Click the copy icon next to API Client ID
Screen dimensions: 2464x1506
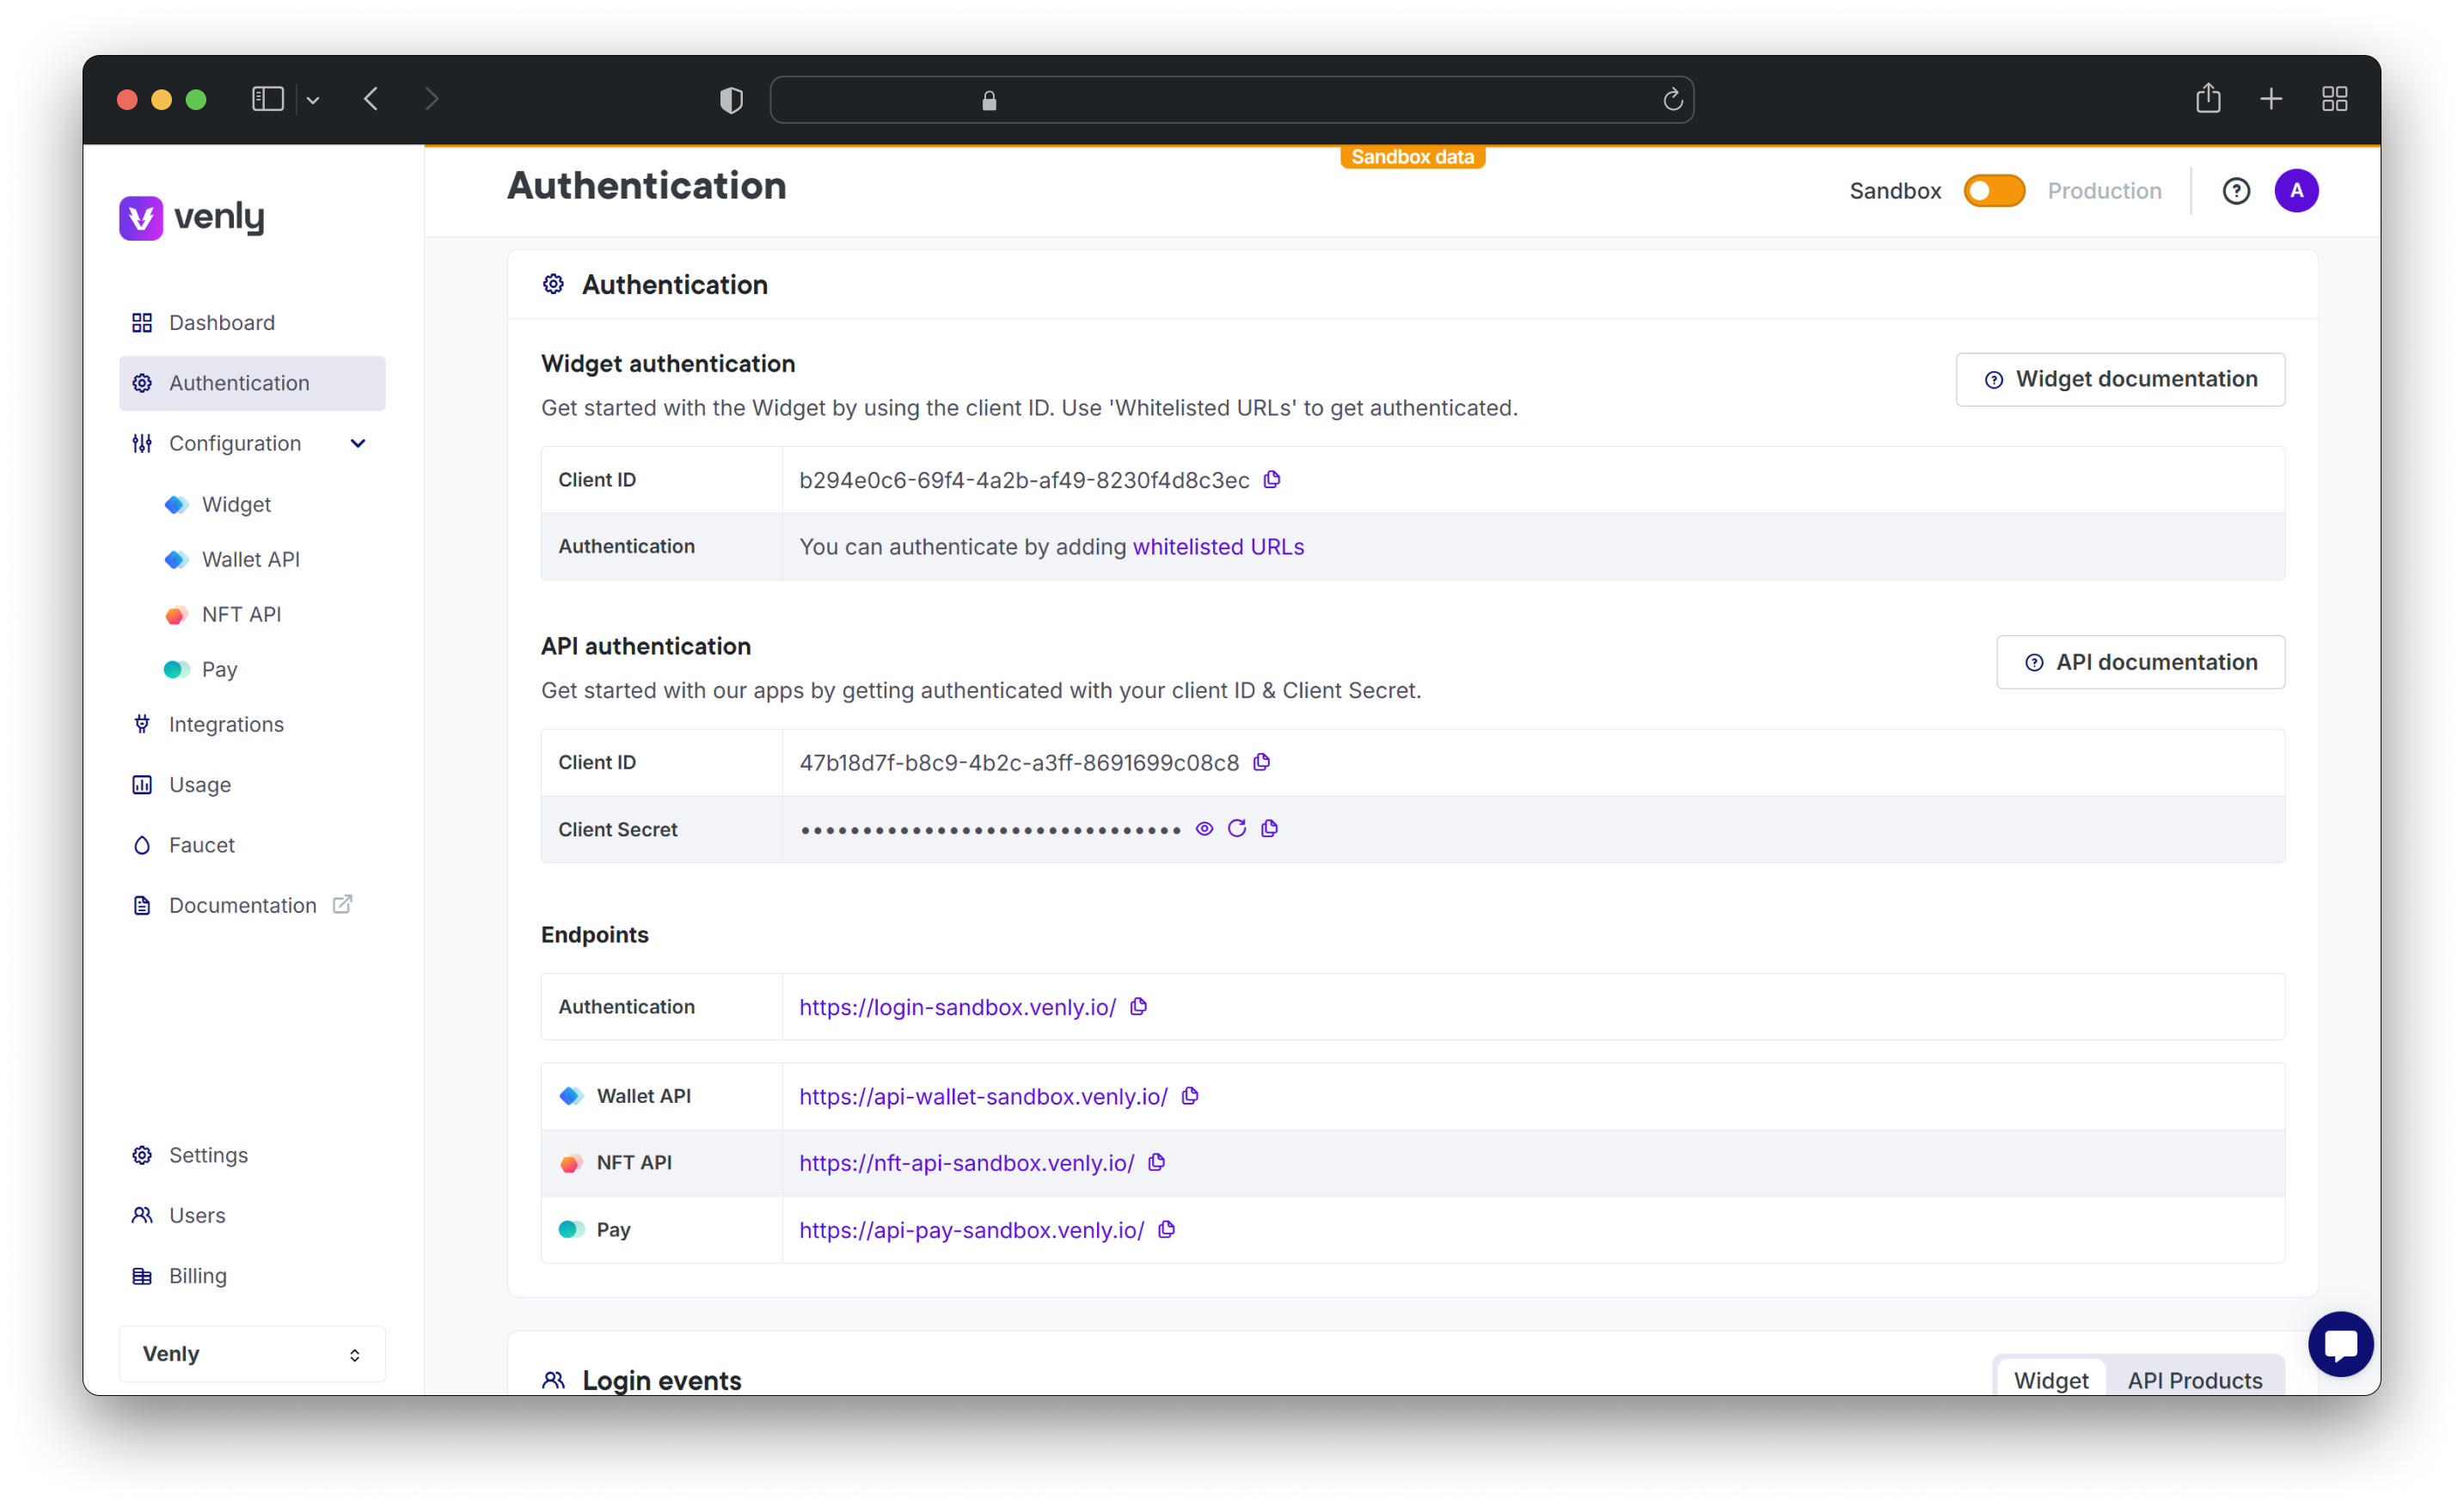click(x=1266, y=762)
